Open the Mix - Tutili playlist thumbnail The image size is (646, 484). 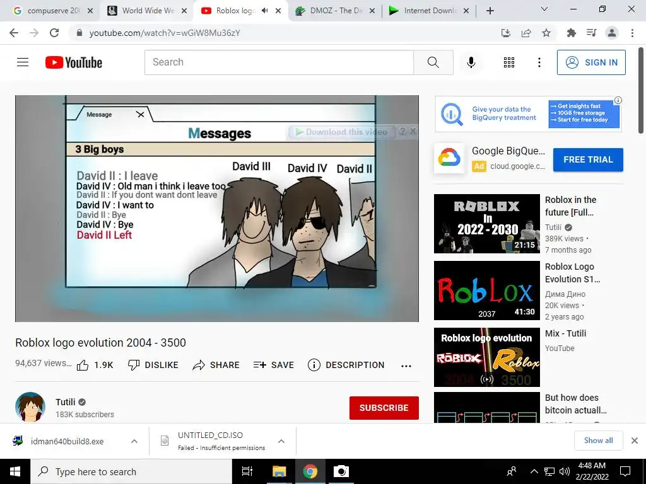486,357
